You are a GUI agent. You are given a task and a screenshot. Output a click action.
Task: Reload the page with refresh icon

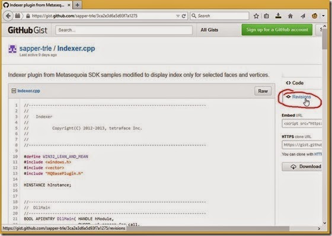pyautogui.click(x=184, y=16)
